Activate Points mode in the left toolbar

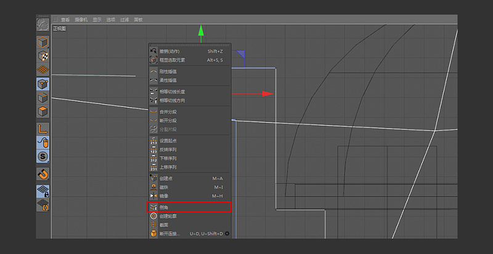[x=43, y=84]
